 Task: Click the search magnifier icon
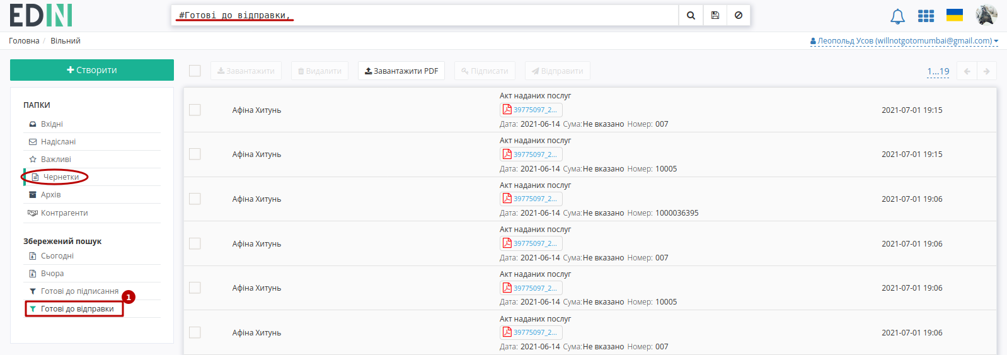point(691,15)
